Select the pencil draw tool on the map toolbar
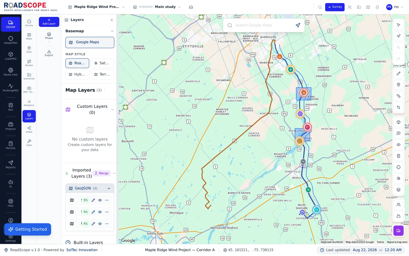 tap(399, 73)
